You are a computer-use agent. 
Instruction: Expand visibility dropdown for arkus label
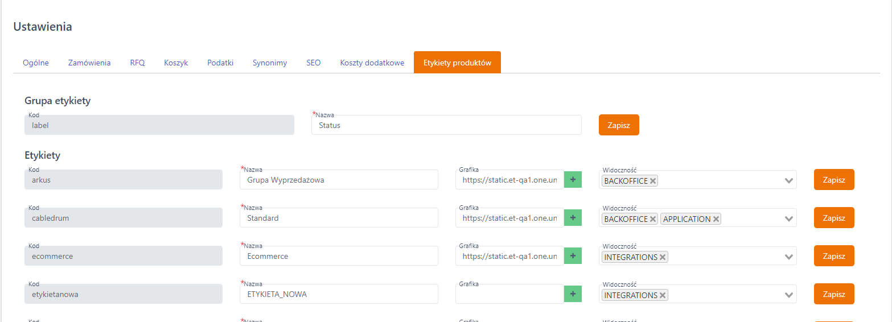788,181
